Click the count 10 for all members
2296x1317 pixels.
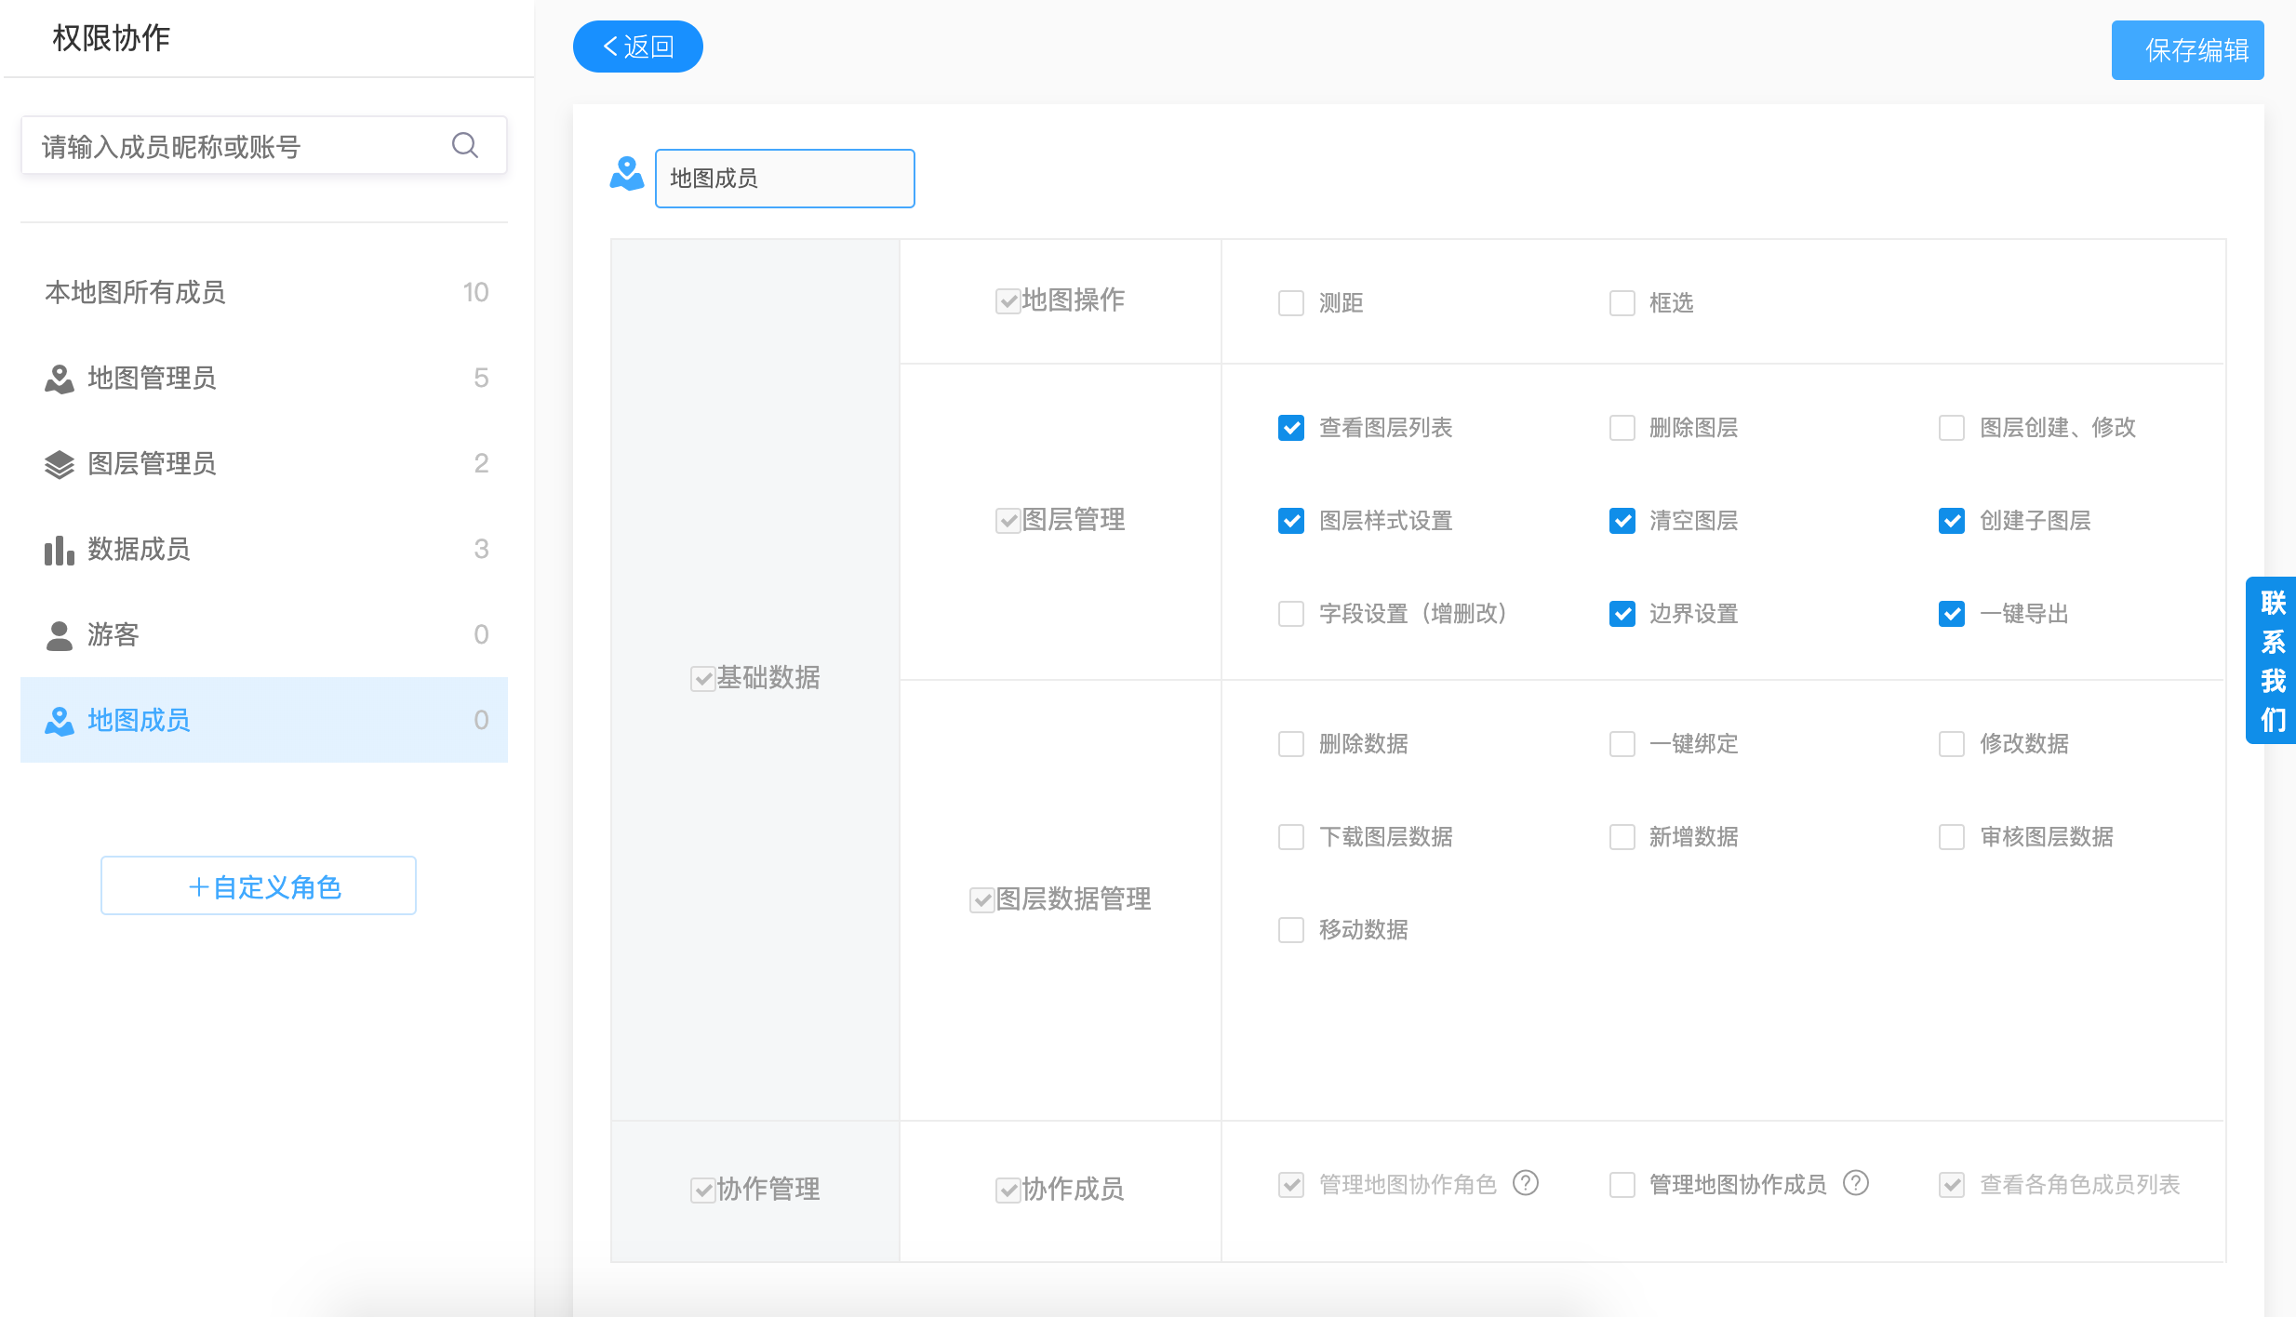tap(475, 292)
